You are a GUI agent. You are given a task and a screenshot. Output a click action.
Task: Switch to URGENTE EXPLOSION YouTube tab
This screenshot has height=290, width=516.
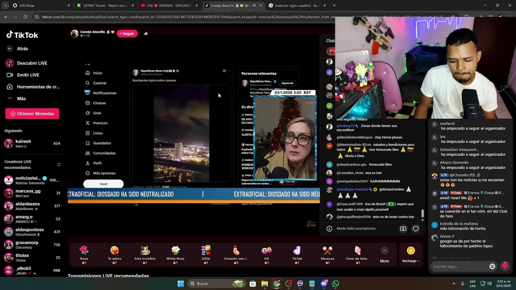click(x=169, y=6)
